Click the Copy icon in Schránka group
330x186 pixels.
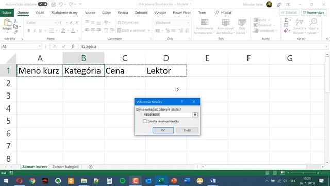click(15, 26)
